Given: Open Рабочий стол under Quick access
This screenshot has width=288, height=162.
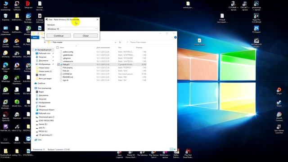Looking at the screenshot, I should click(x=45, y=53).
